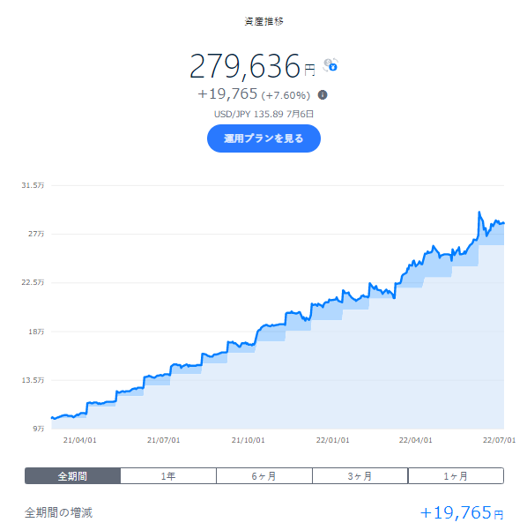Click the gain amount +19,765 under total
527x530 pixels.
tap(227, 94)
